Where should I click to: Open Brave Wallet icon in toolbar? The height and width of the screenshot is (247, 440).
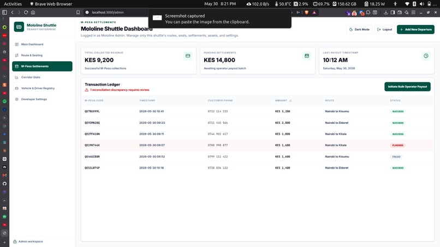pyautogui.click(x=400, y=13)
